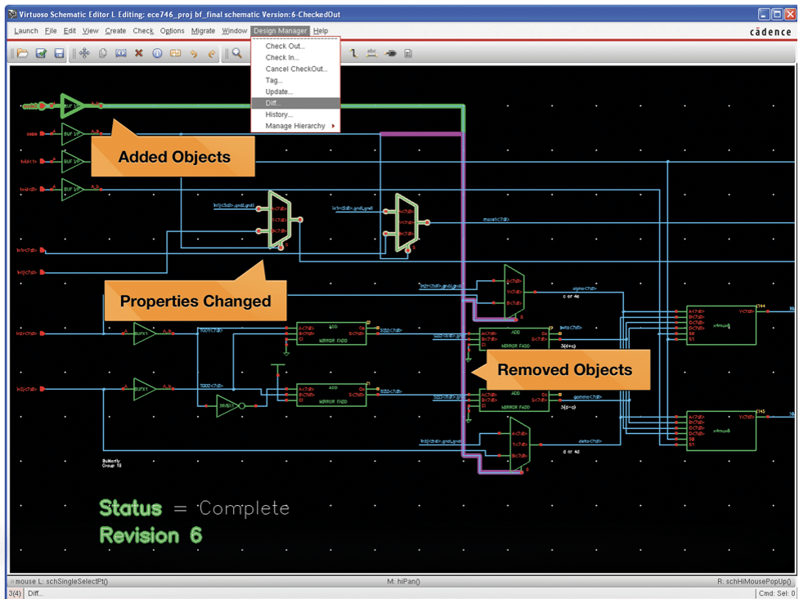Choose Diff... from Design Manager menu
This screenshot has width=799, height=599.
pos(273,103)
